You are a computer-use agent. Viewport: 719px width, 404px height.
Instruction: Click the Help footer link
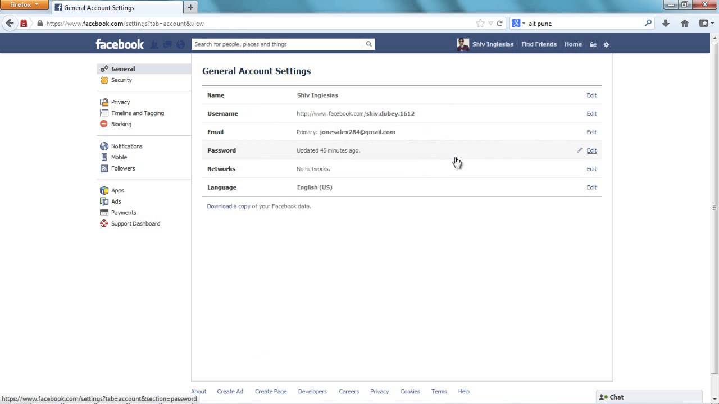pos(463,392)
